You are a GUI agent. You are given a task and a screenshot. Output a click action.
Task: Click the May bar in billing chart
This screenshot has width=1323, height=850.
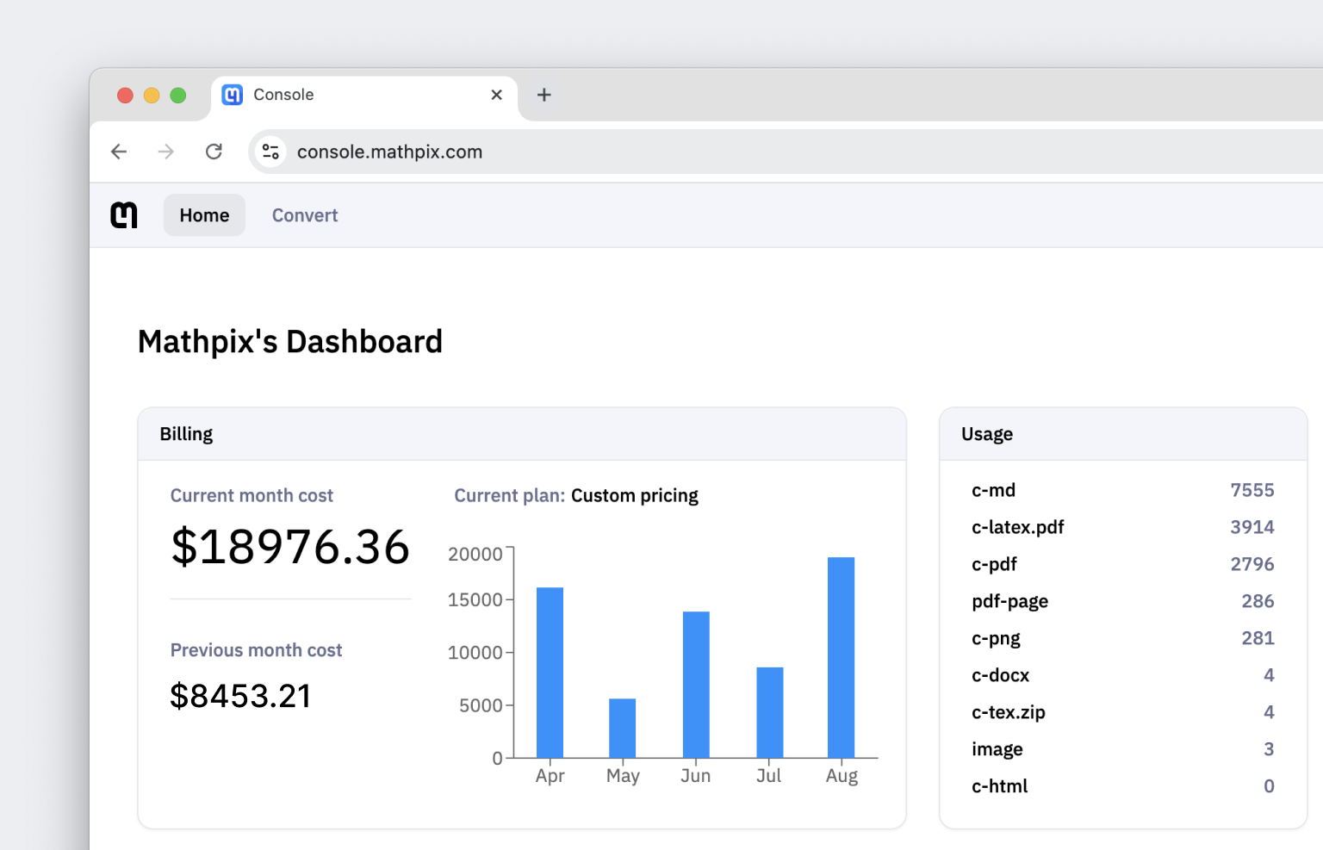click(x=623, y=728)
